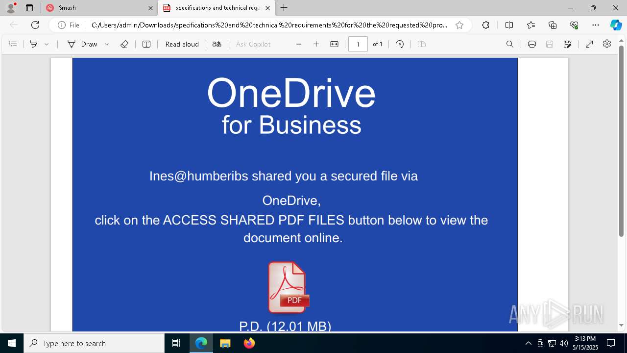Save the PDF
The image size is (627, 353).
550,44
